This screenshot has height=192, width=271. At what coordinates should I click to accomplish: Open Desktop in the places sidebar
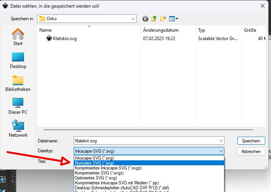[x=18, y=60]
